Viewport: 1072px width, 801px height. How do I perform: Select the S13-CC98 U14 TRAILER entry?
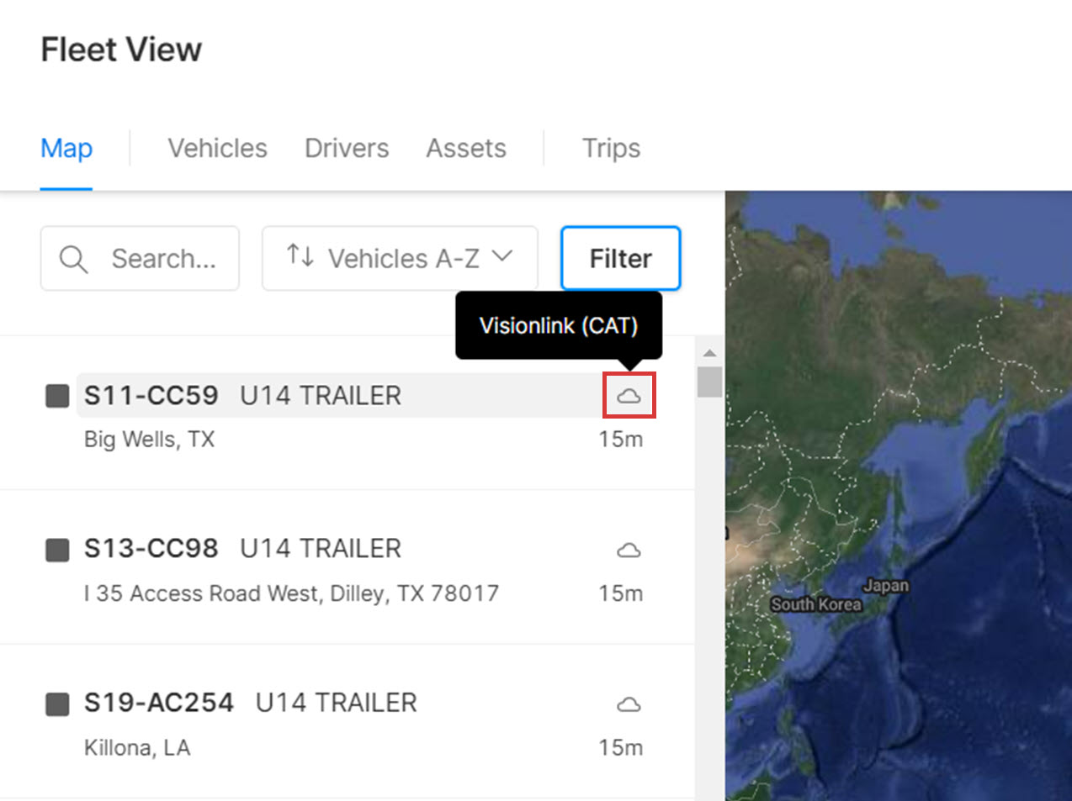(347, 567)
